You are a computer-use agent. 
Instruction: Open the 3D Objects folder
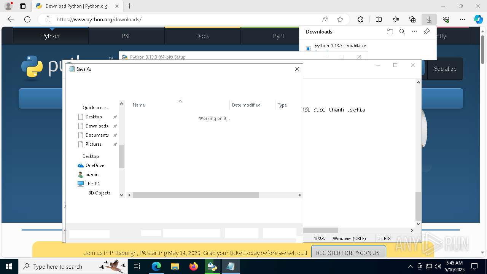coord(99,193)
